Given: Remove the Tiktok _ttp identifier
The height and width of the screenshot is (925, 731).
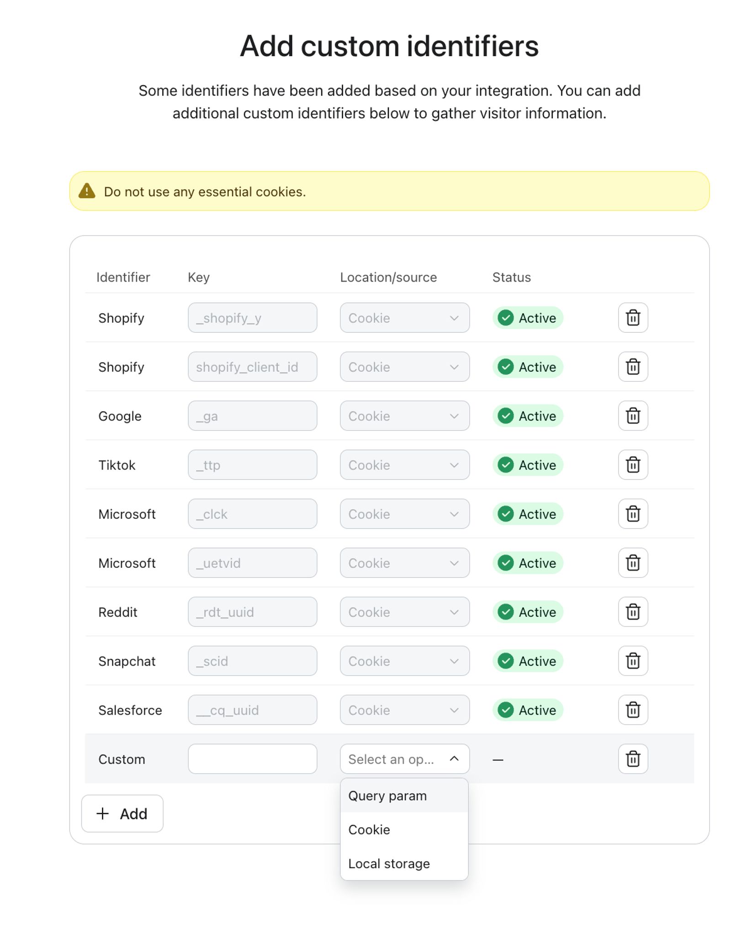Looking at the screenshot, I should click(x=633, y=465).
